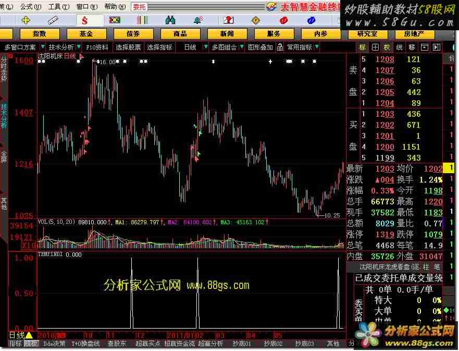The width and height of the screenshot is (459, 351).
Task: Click the 新闻 category button
Action: point(227,34)
